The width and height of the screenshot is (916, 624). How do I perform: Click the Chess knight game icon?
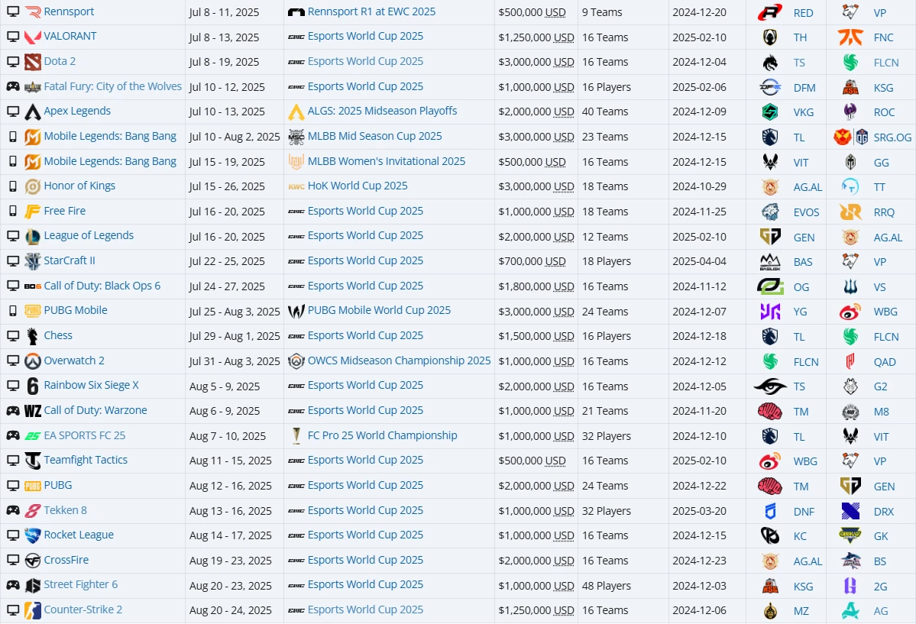[33, 336]
